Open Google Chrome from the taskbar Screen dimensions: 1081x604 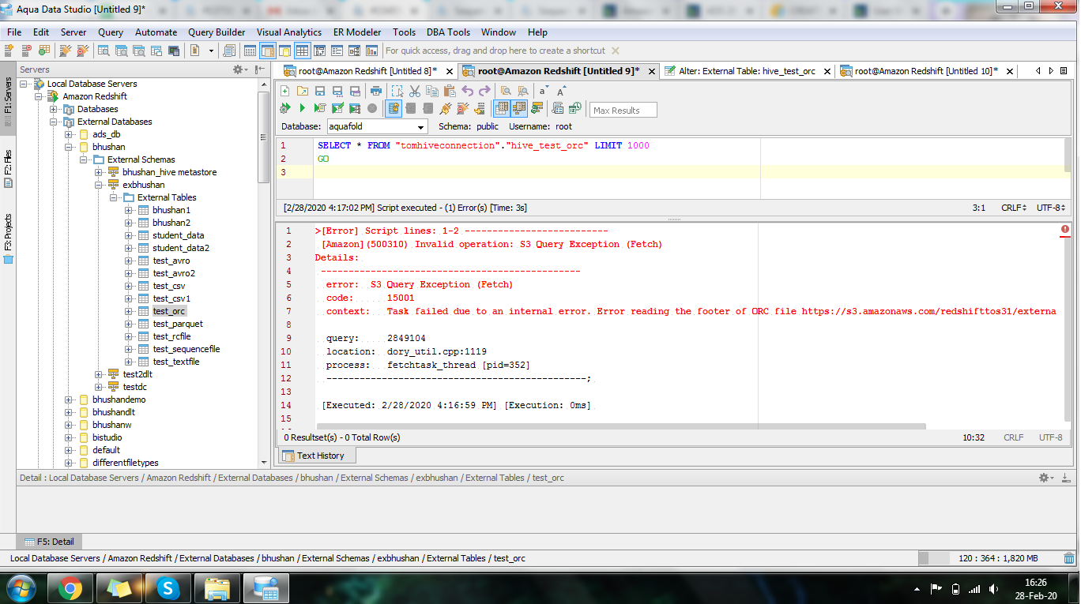coord(70,587)
